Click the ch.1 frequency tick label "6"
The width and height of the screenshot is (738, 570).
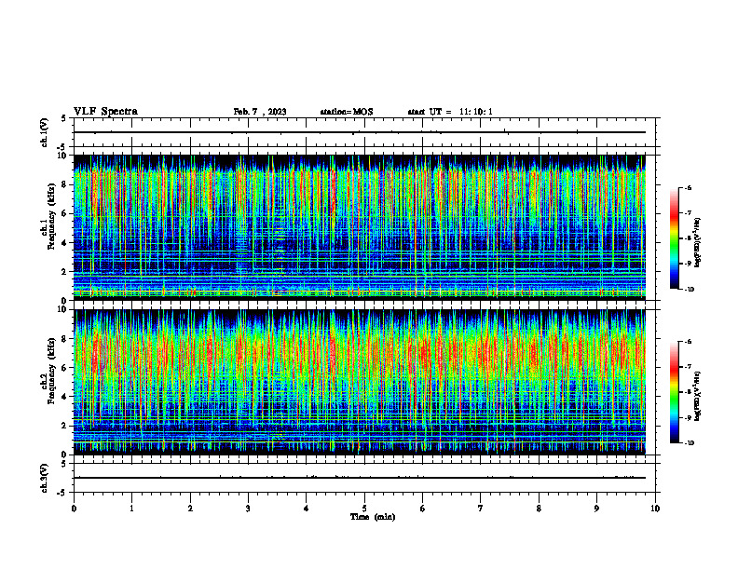click(x=65, y=213)
